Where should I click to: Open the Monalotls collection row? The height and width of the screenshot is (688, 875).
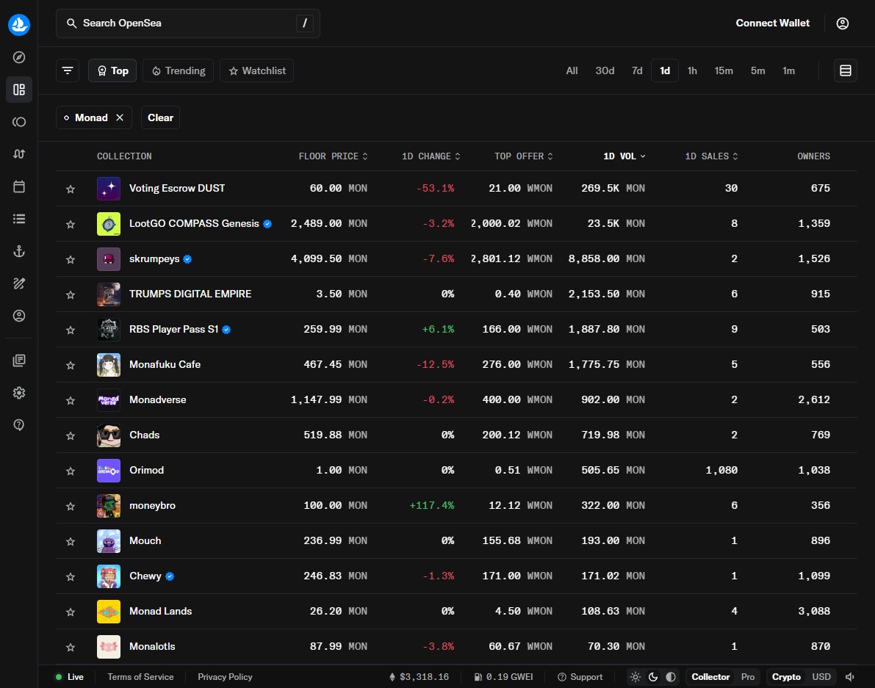(x=456, y=647)
